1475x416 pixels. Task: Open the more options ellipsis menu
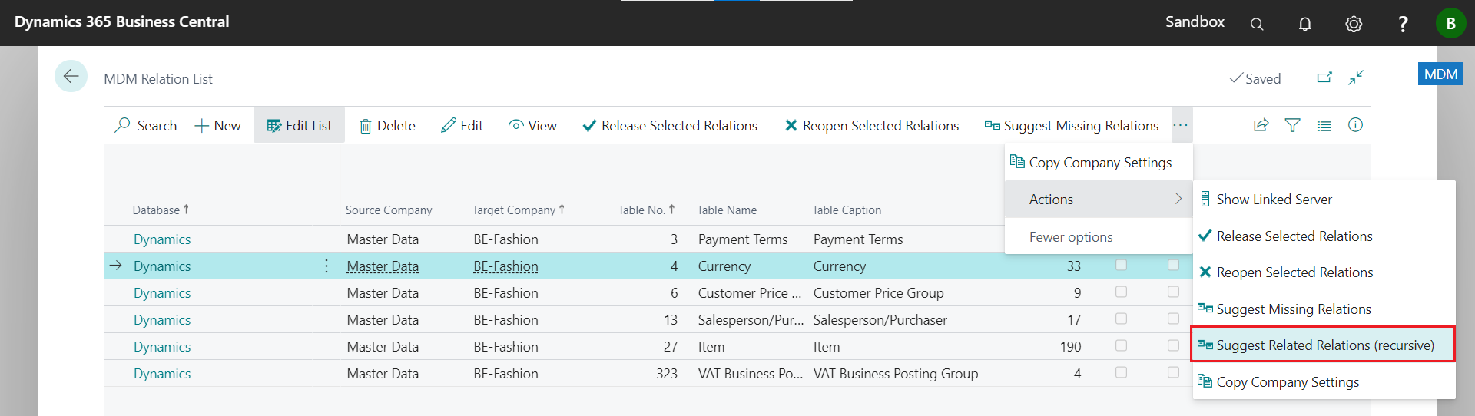1181,125
